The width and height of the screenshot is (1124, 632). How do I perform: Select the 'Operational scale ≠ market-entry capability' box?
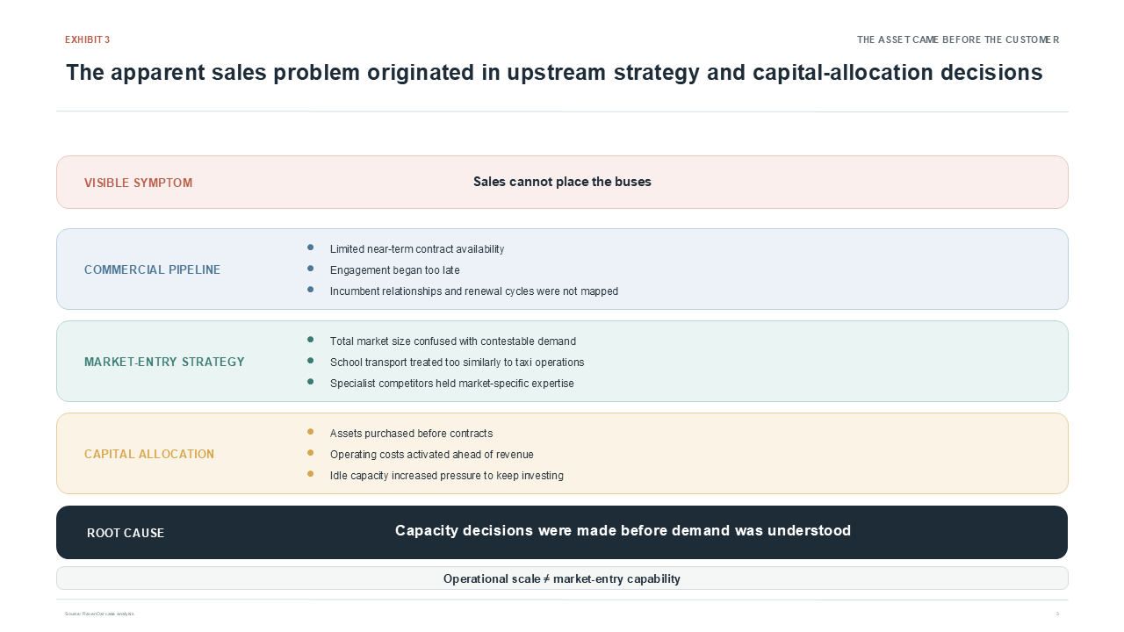pos(562,578)
